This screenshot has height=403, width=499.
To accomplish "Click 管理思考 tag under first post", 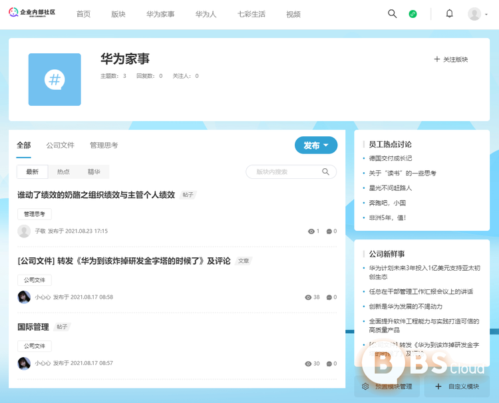I will (35, 214).
